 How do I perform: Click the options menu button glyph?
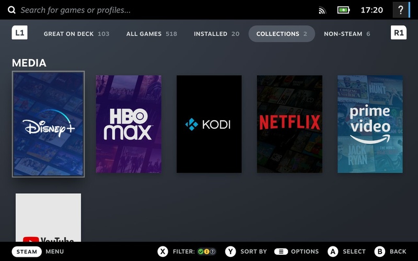[x=281, y=252]
